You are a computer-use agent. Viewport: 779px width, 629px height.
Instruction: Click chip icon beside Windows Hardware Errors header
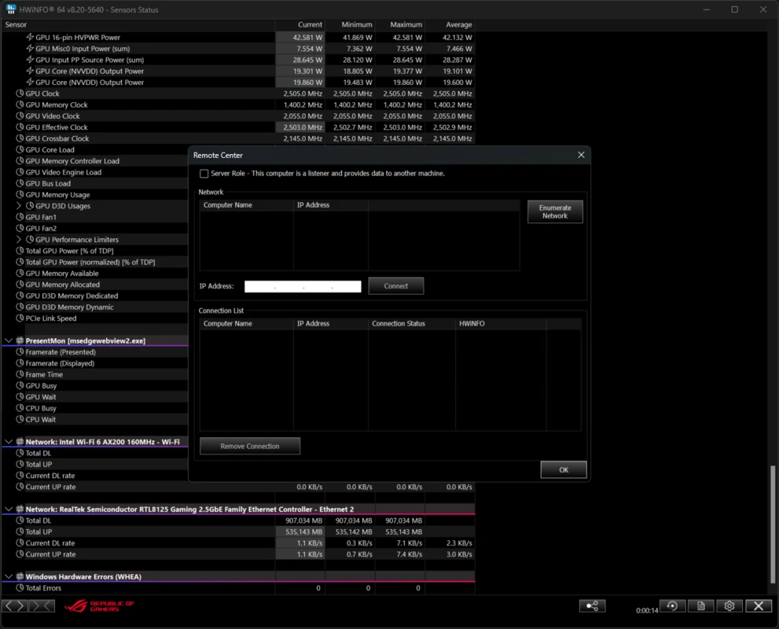pyautogui.click(x=20, y=576)
